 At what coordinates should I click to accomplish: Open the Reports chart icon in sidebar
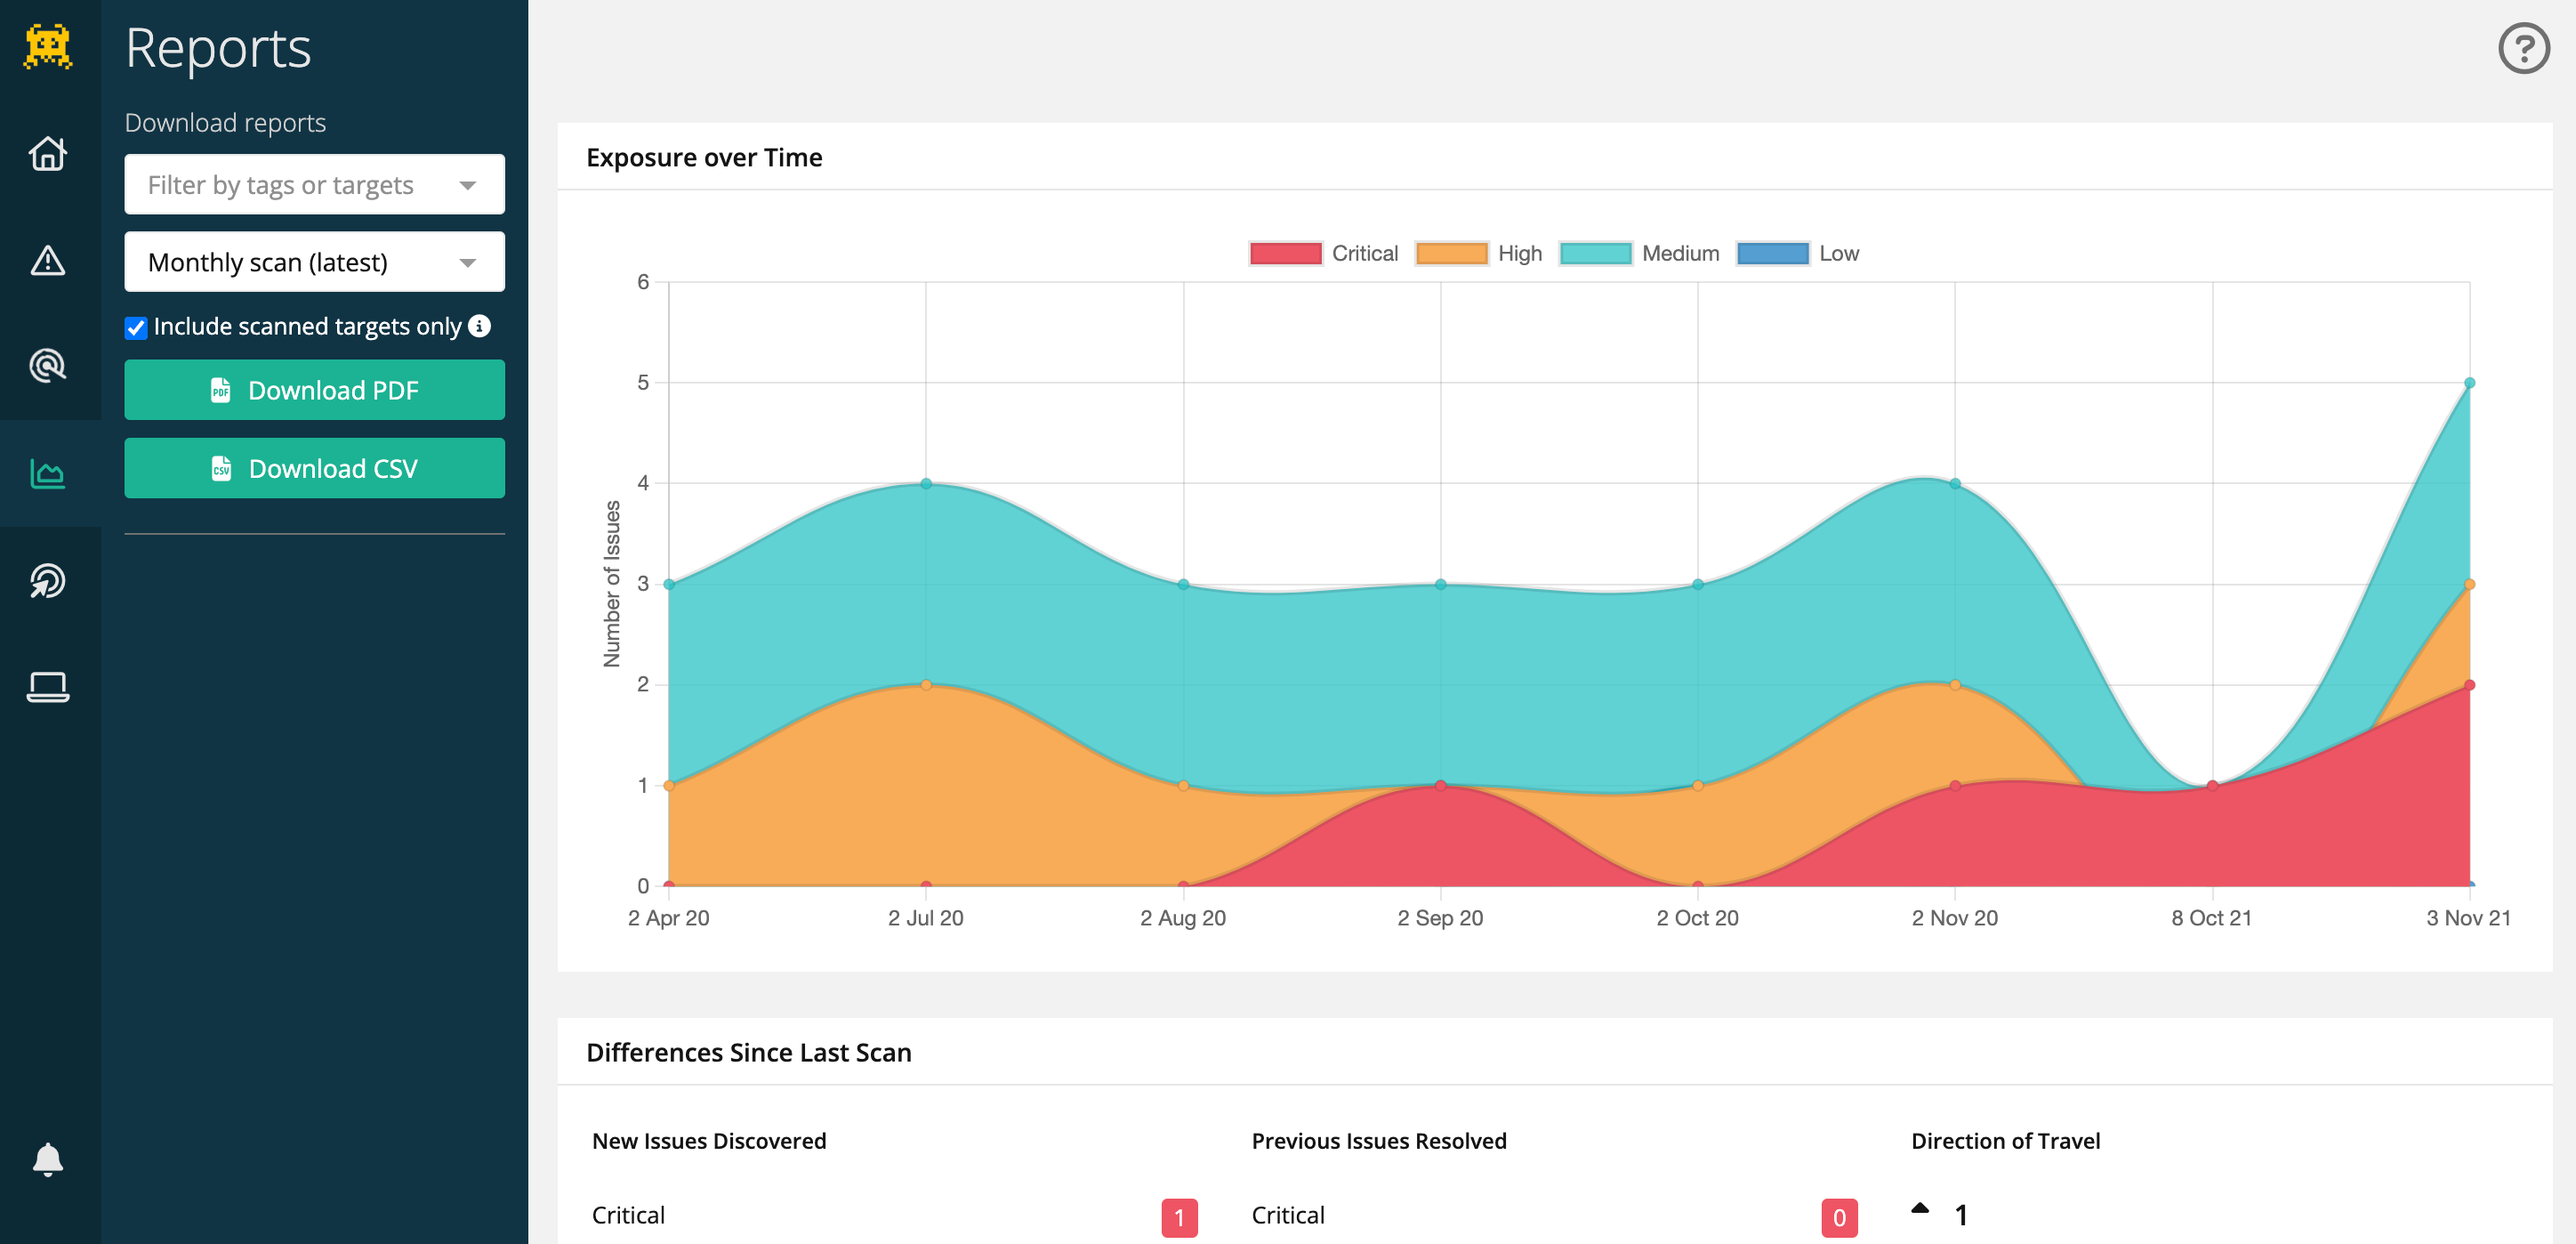pyautogui.click(x=48, y=473)
